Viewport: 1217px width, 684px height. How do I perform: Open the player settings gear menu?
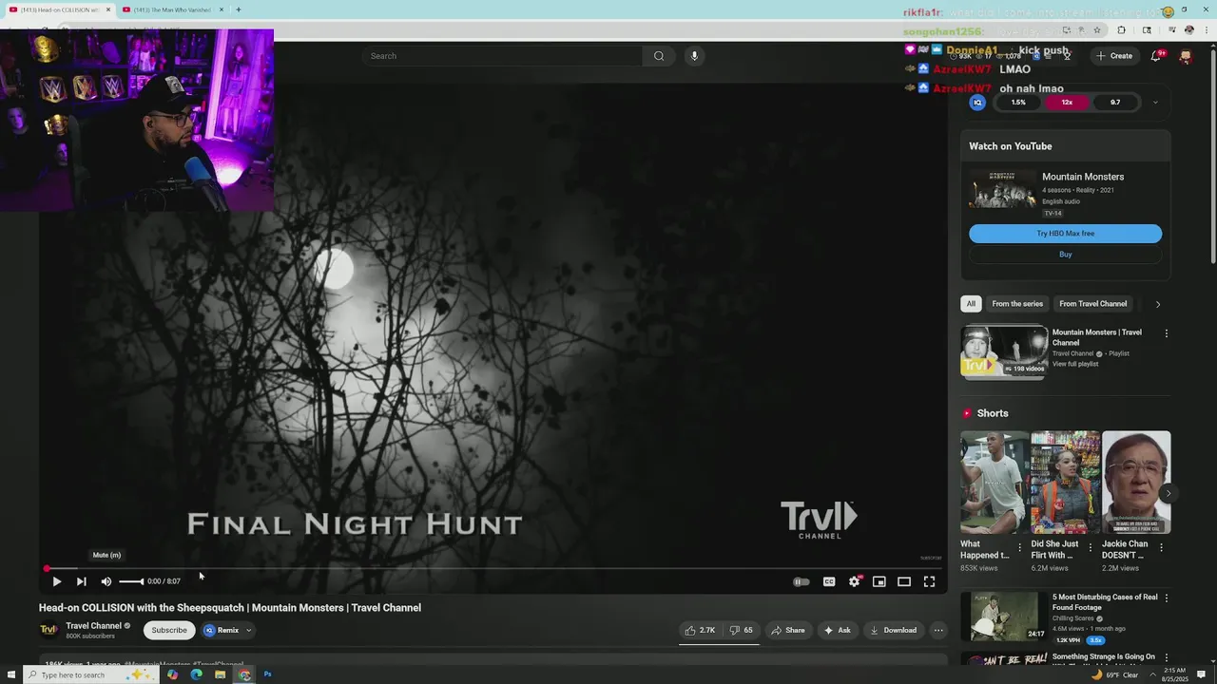tap(854, 581)
